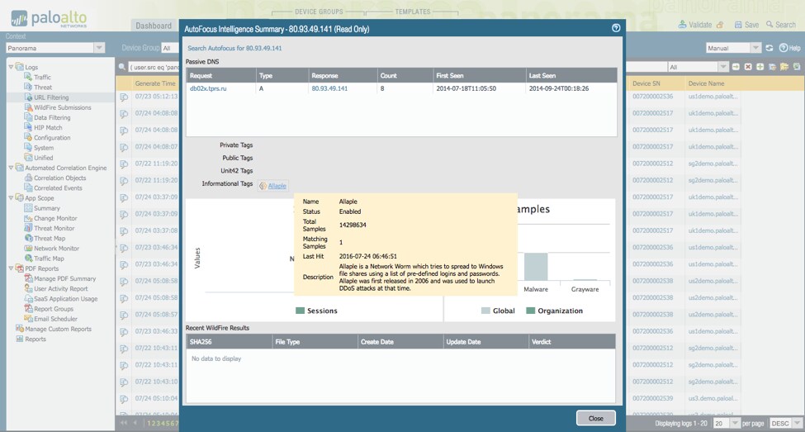The image size is (805, 432).
Task: Click the Validate toolbar button
Action: pos(694,25)
